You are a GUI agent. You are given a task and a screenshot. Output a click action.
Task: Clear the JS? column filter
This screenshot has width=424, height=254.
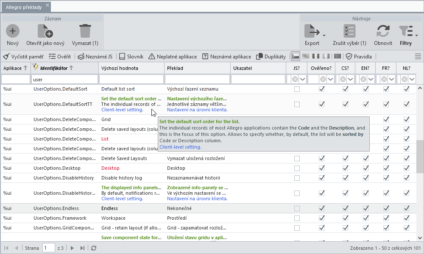[x=295, y=79]
